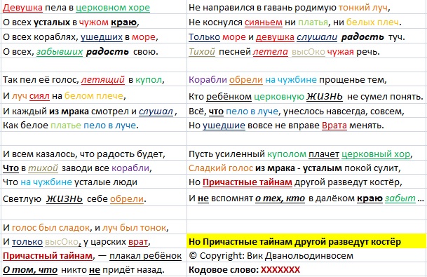427x277 pixels.
Task: Select the yellow highlighted cell with bold text
Action: (x=307, y=241)
